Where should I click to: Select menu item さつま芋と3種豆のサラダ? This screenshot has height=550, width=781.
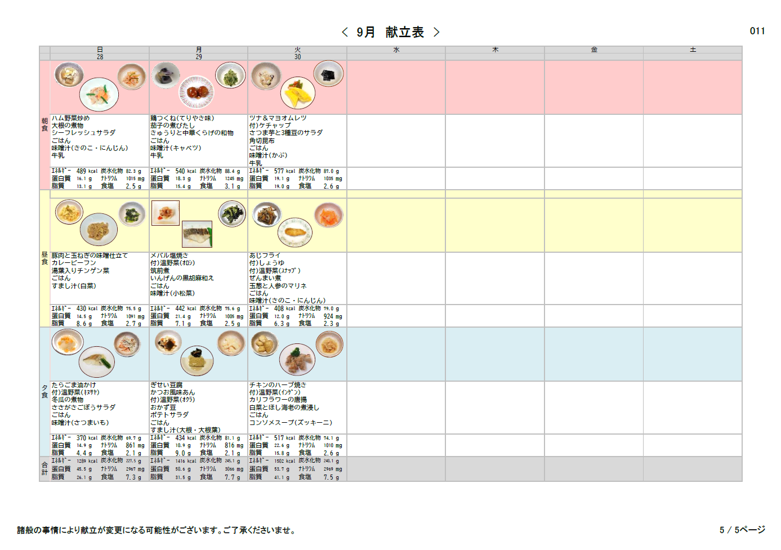tap(286, 133)
